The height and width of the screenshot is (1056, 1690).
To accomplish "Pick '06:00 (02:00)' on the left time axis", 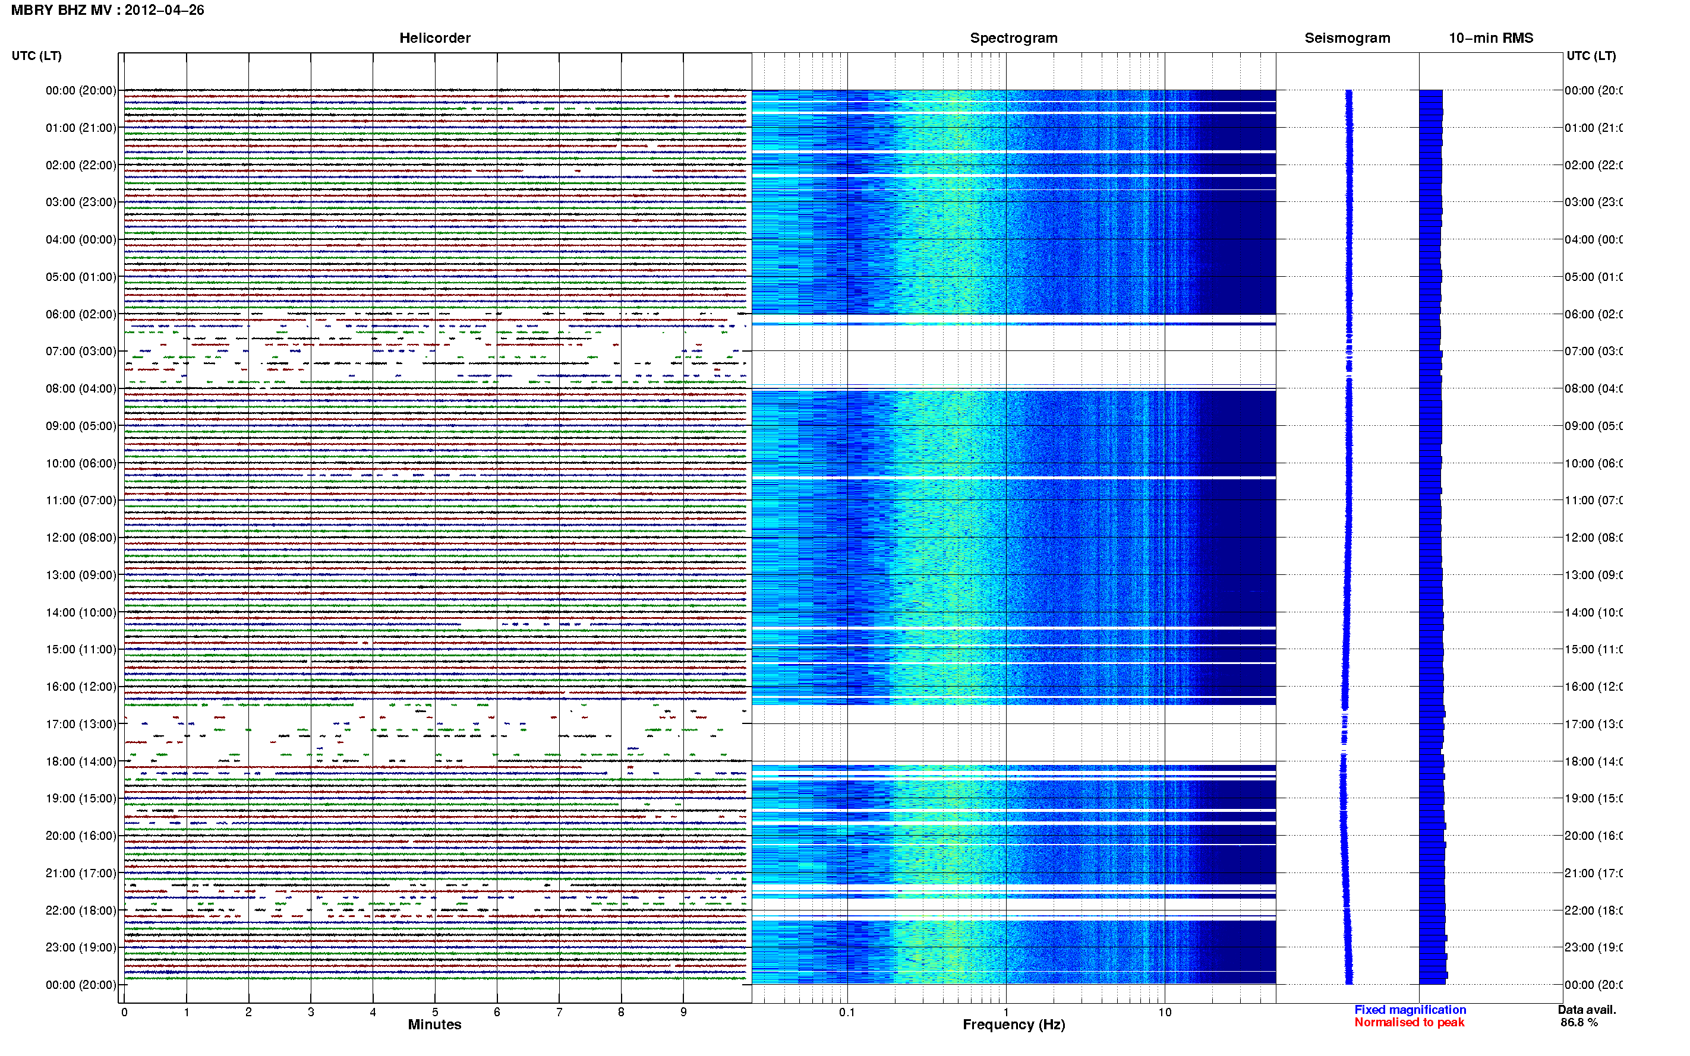I will click(81, 314).
